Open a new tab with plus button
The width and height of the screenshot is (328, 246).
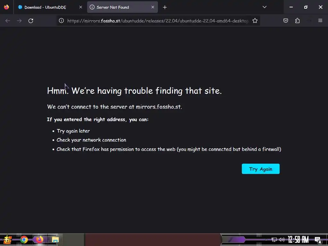pyautogui.click(x=165, y=7)
